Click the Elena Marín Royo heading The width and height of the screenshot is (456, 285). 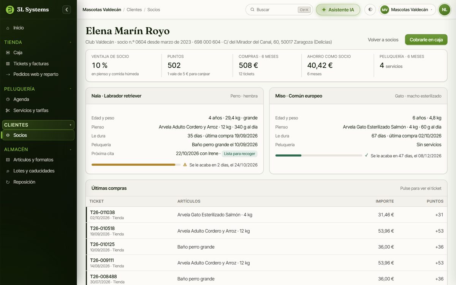pyautogui.click(x=128, y=31)
